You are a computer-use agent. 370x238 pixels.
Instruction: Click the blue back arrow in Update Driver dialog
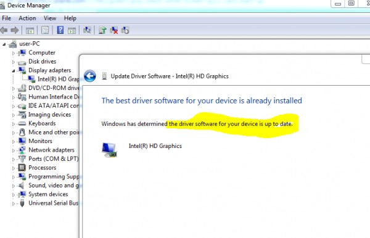pos(90,76)
